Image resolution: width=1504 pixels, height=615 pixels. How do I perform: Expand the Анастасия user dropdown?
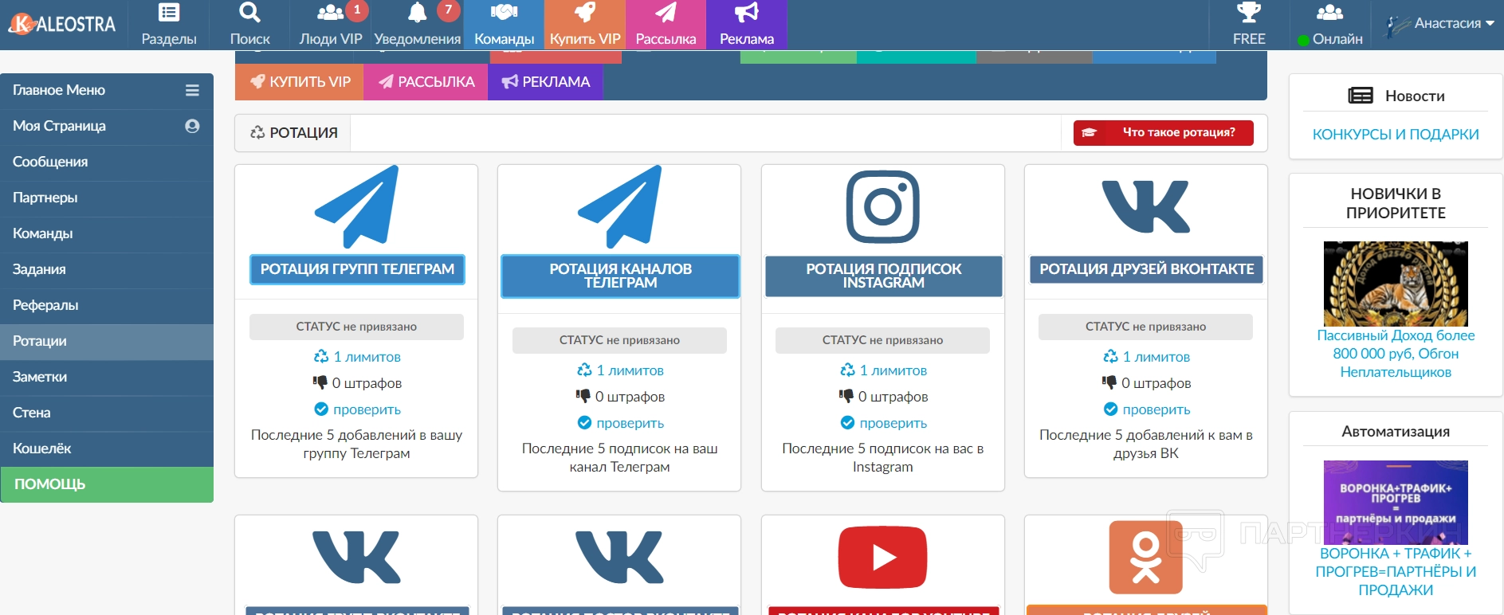(x=1440, y=24)
